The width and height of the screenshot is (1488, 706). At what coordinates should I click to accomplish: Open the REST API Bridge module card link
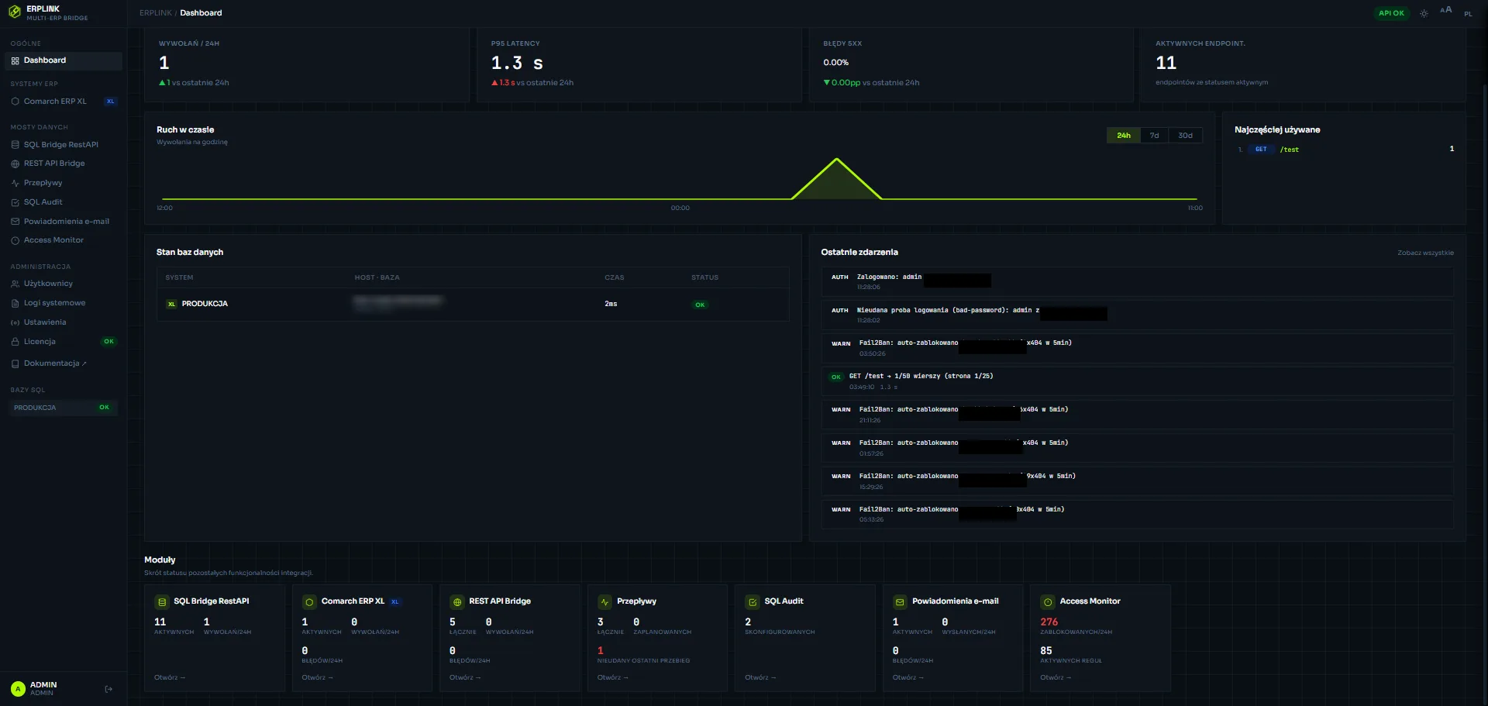point(465,677)
